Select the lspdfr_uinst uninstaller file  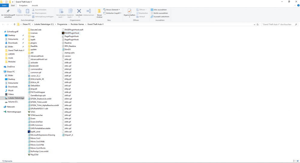[34, 131]
